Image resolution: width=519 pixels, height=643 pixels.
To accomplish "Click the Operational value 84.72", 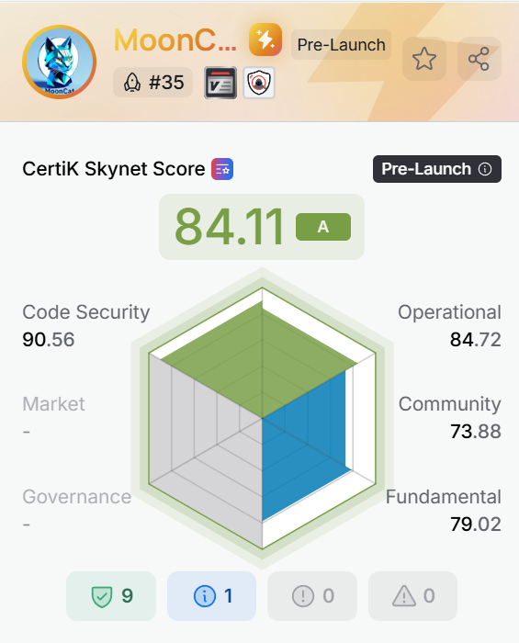I will 476,340.
